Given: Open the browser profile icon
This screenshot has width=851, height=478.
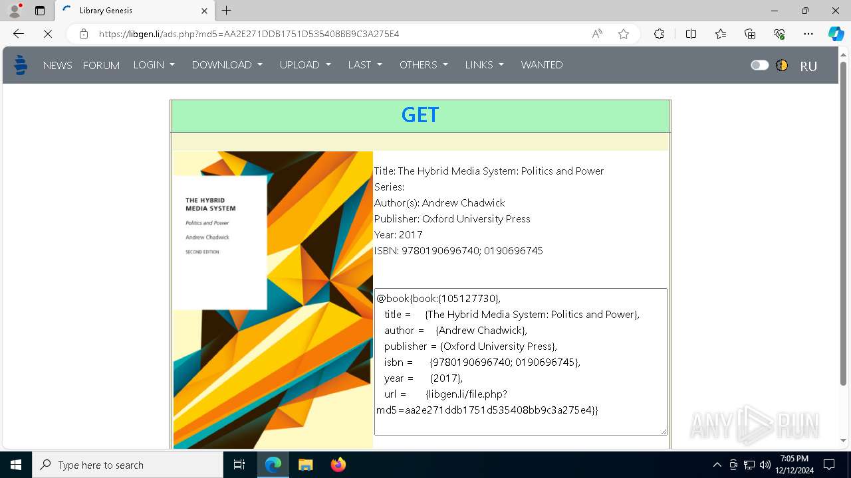Looking at the screenshot, I should coord(15,11).
